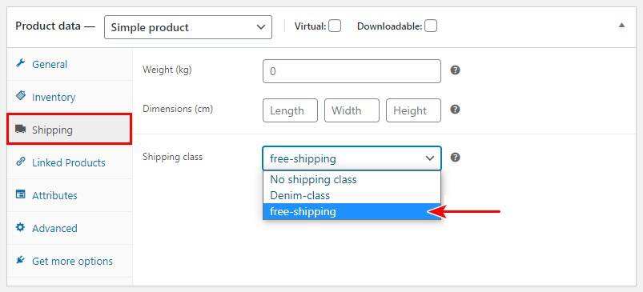Click the Get more options plug icon
The width and height of the screenshot is (643, 292).
coord(21,260)
